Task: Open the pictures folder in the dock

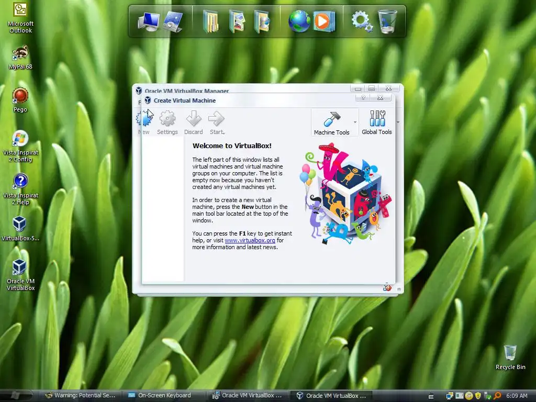Action: click(x=237, y=21)
